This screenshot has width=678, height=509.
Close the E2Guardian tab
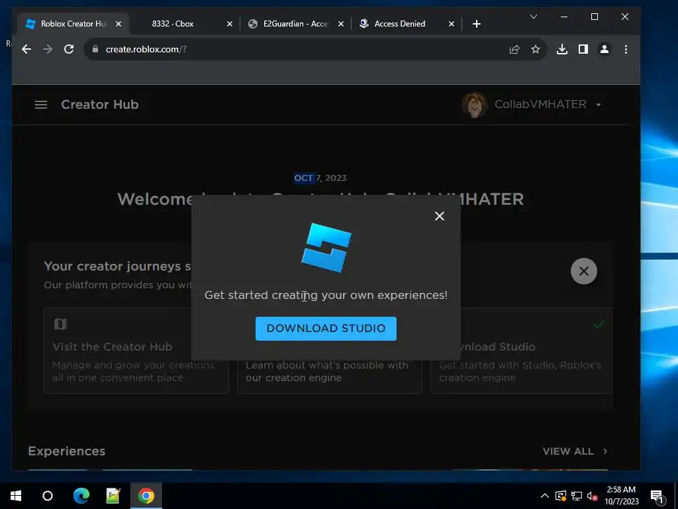pyautogui.click(x=341, y=24)
